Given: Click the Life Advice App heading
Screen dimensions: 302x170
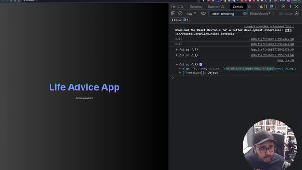Looking at the screenshot, I should point(84,87).
